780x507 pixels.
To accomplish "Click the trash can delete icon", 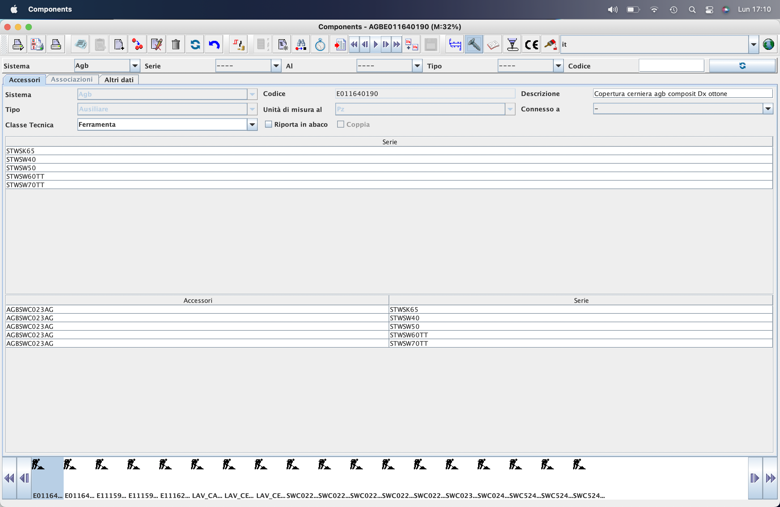I will point(176,45).
